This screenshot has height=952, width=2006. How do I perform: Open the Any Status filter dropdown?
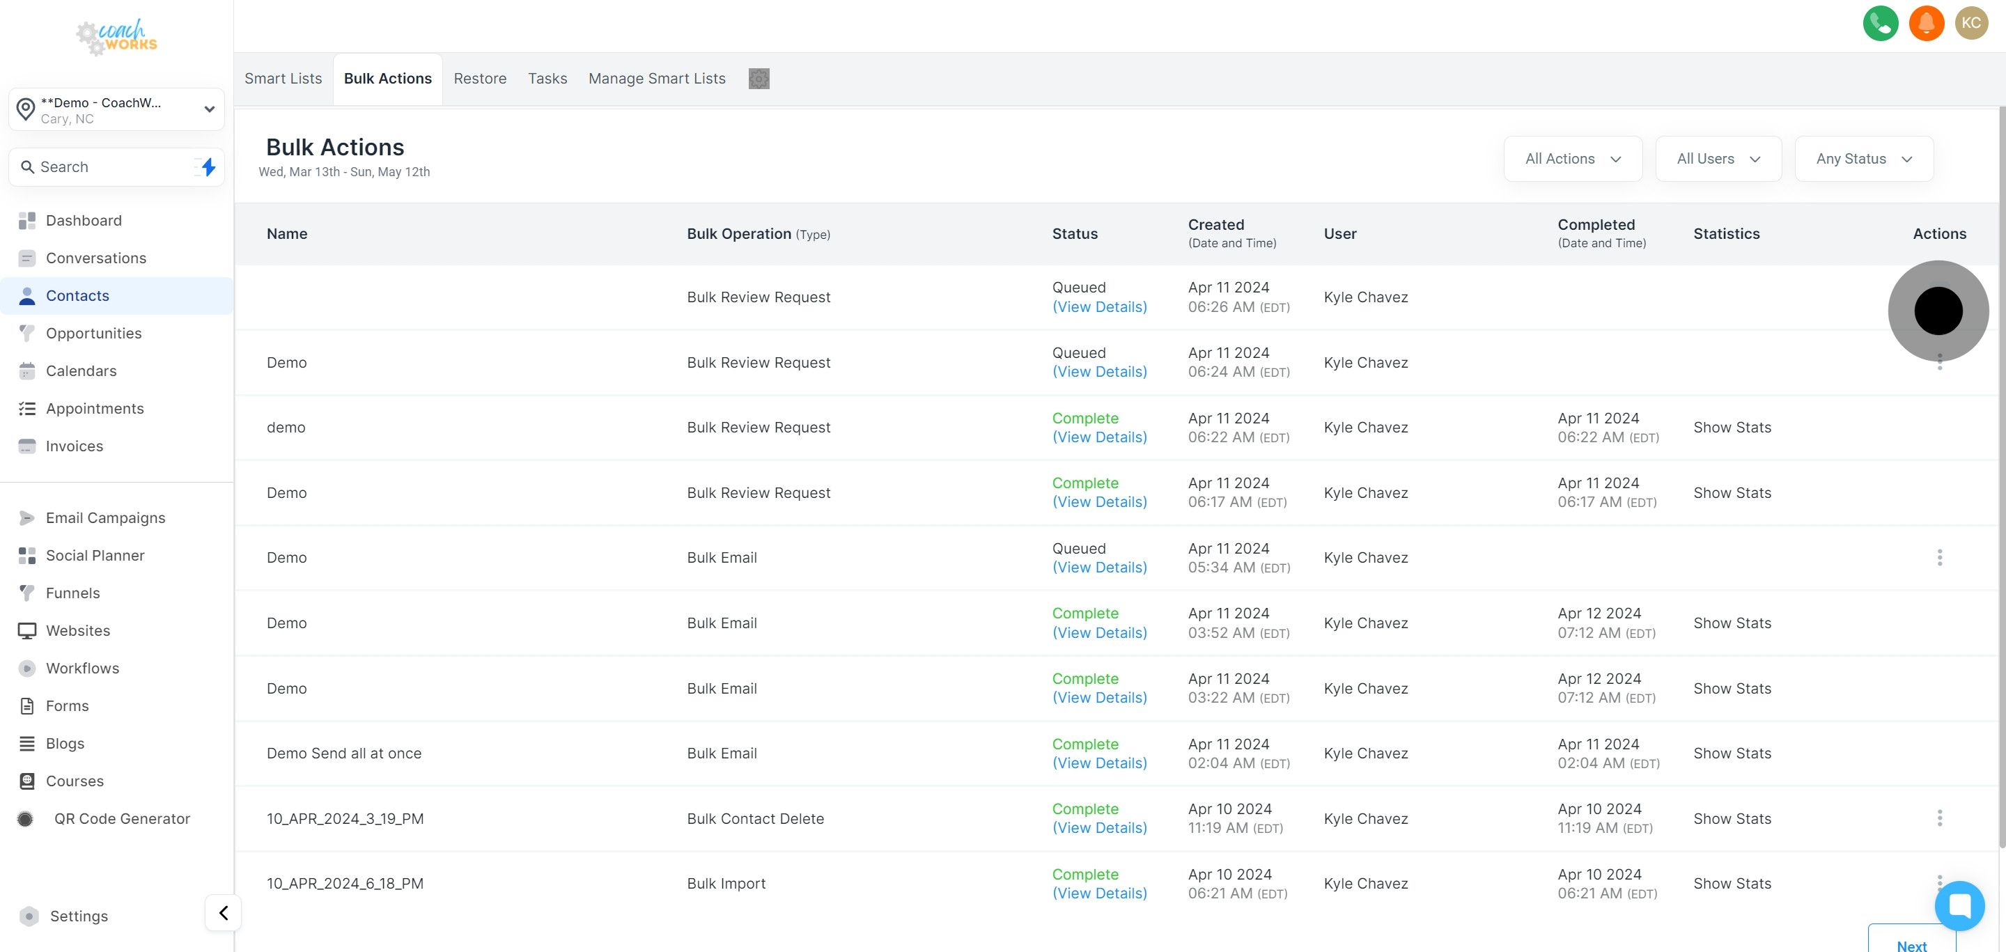click(x=1863, y=159)
